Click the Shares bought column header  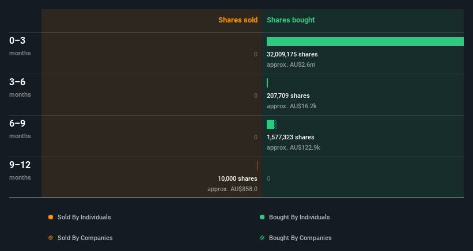coord(290,20)
